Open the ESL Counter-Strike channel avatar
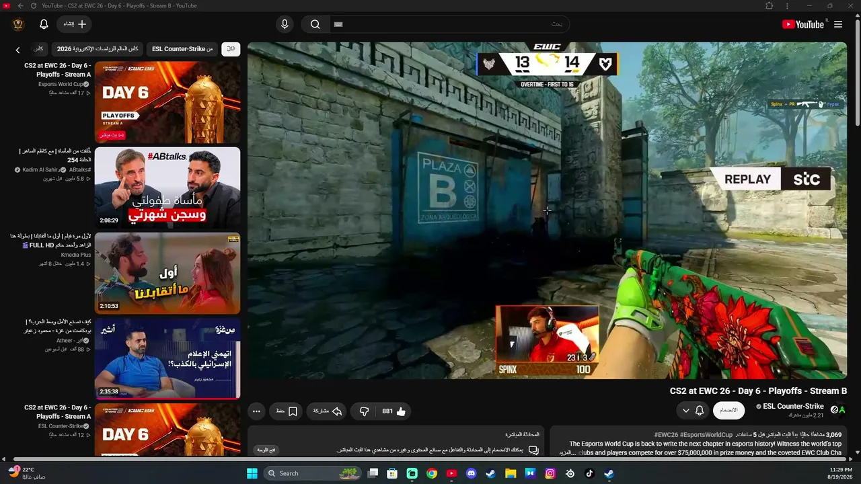This screenshot has height=484, width=861. pos(837,409)
